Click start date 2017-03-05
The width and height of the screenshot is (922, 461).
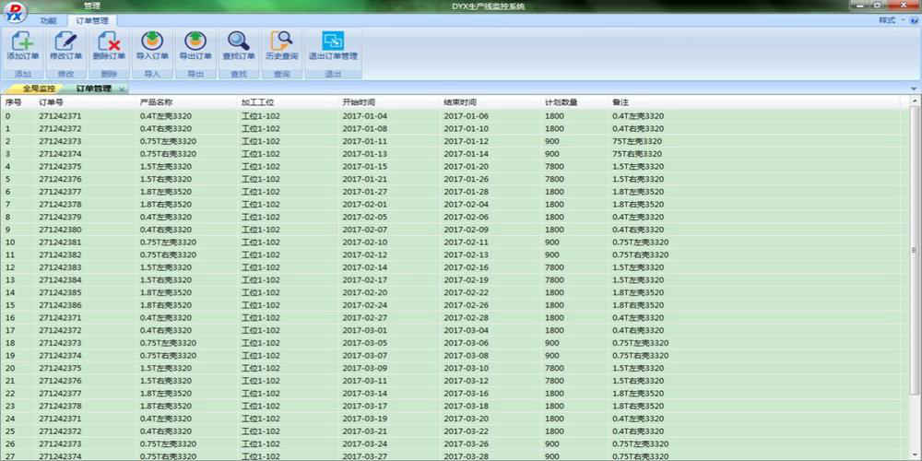point(365,343)
